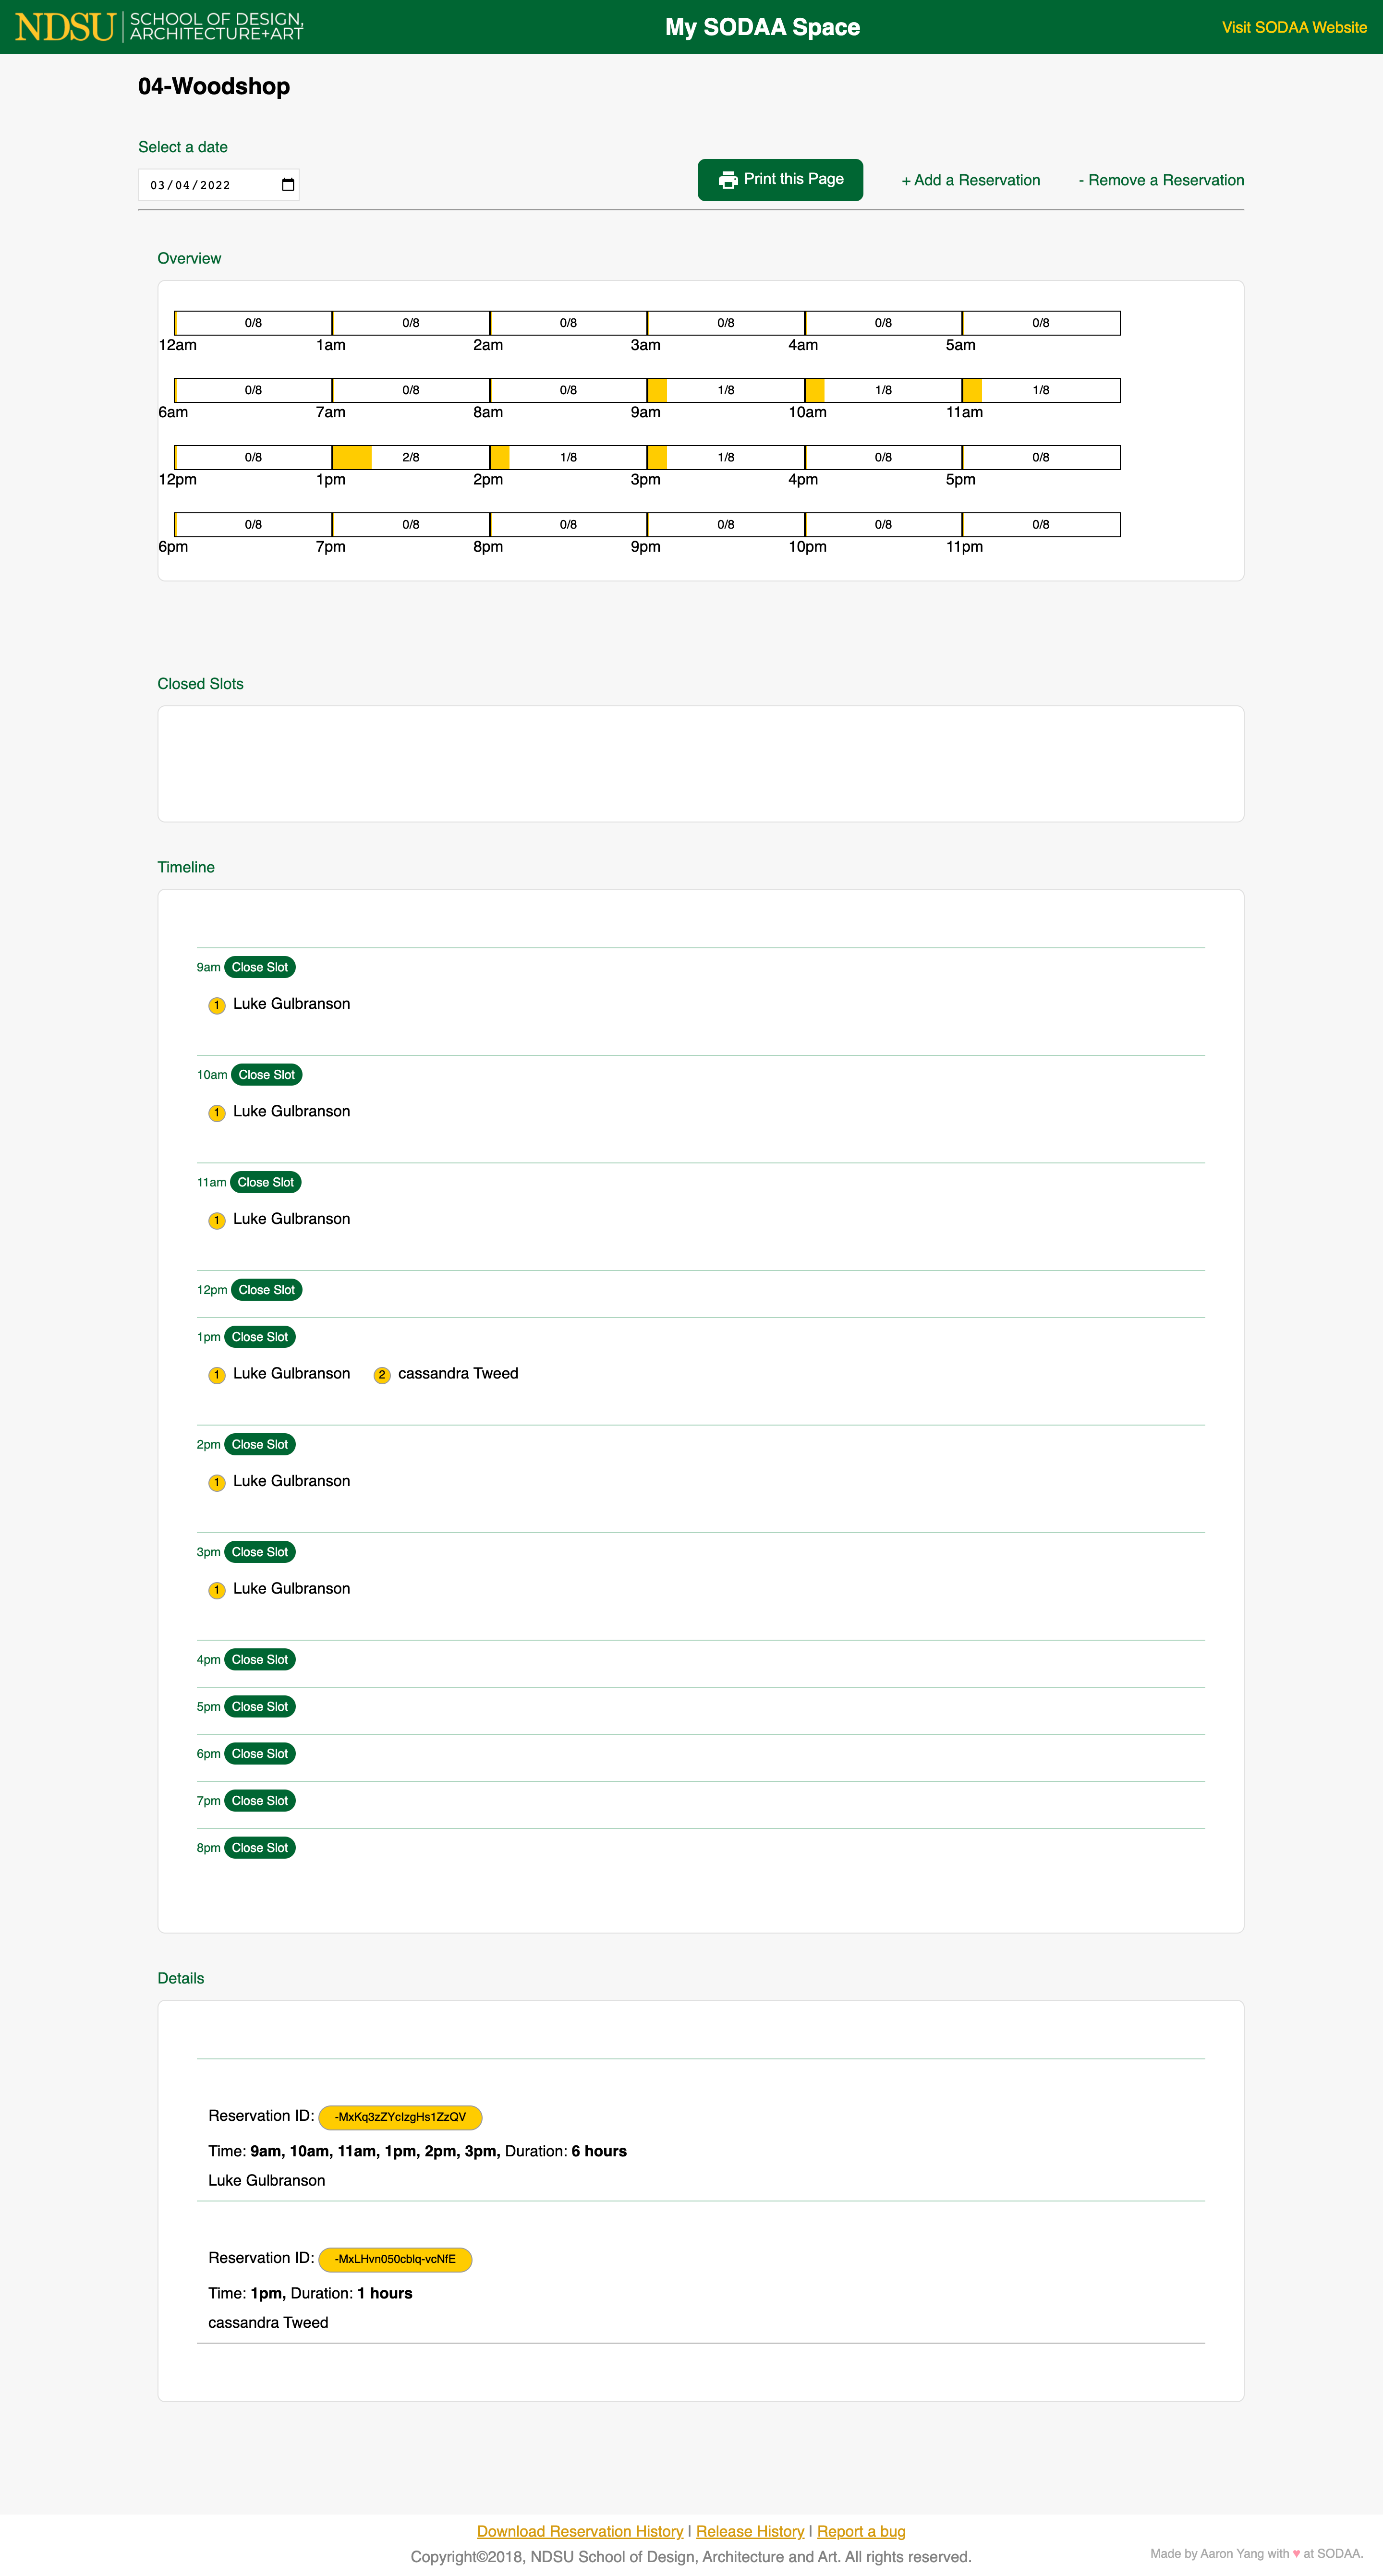Click cassandra Tweed name in 1pm timeline
Image resolution: width=1383 pixels, height=2576 pixels.
click(x=458, y=1373)
